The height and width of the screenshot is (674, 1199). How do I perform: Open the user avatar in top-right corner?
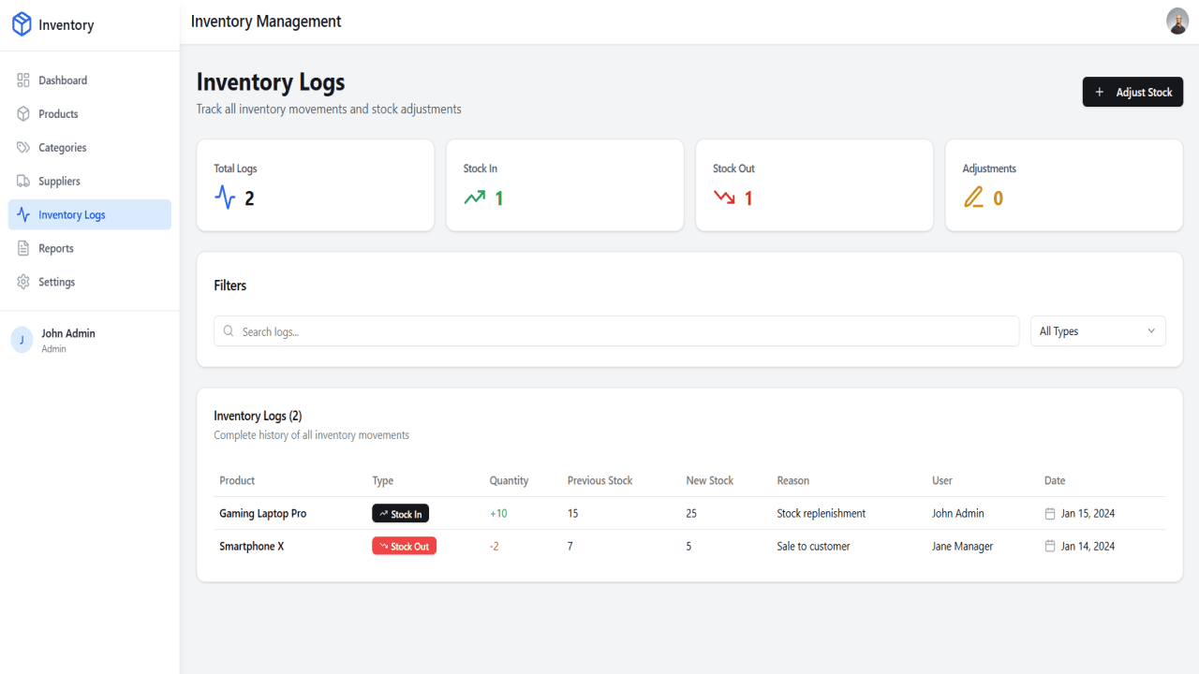(1177, 21)
